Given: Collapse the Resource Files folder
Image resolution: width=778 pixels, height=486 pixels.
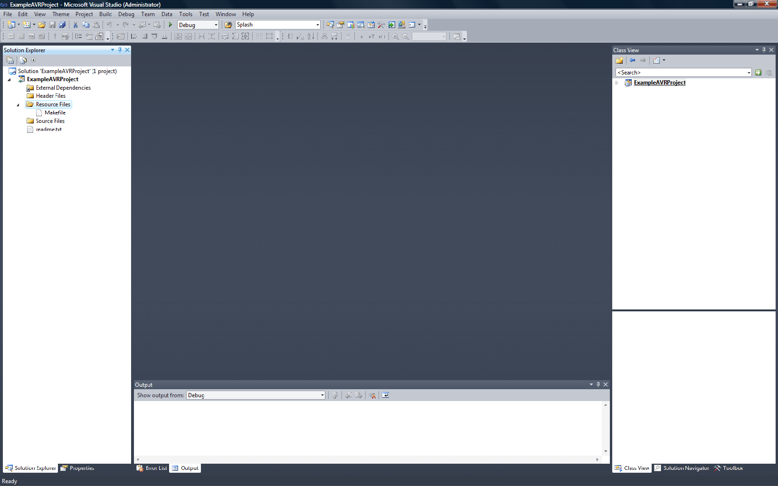Looking at the screenshot, I should pos(18,104).
